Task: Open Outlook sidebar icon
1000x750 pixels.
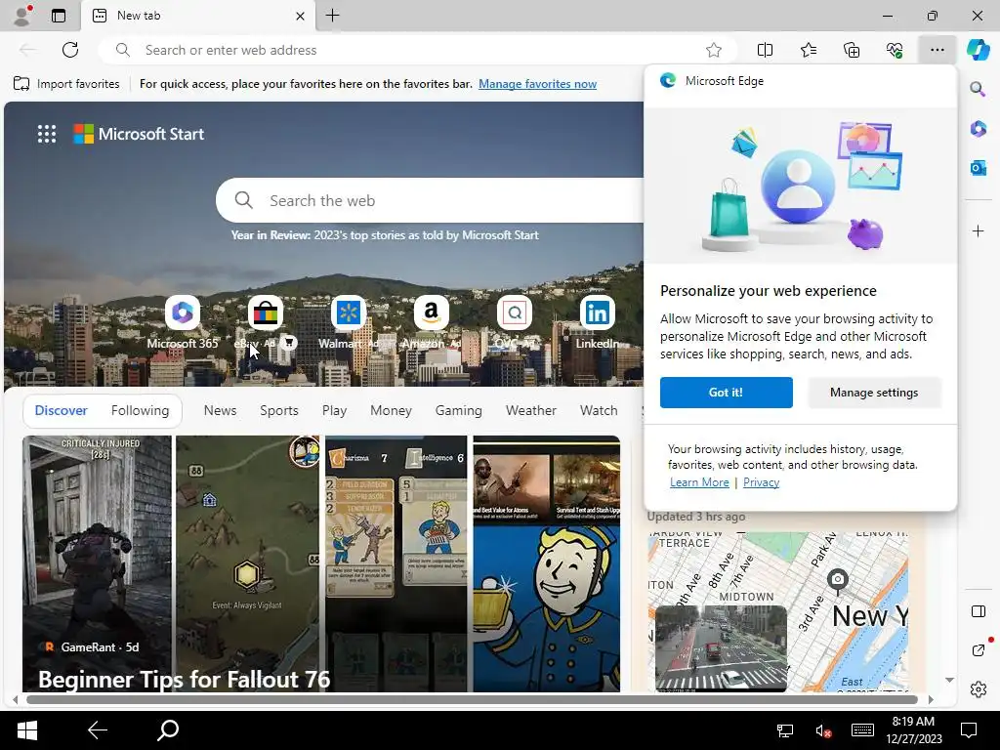Action: coord(978,168)
